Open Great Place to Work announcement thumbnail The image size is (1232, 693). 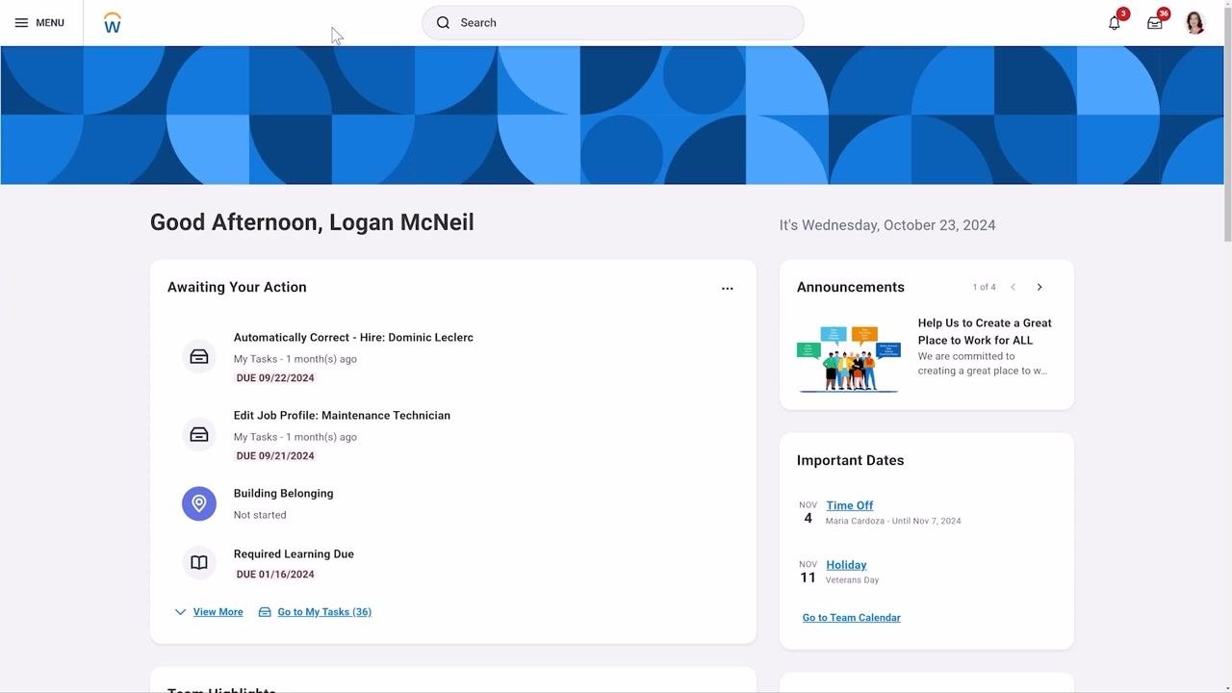848,358
